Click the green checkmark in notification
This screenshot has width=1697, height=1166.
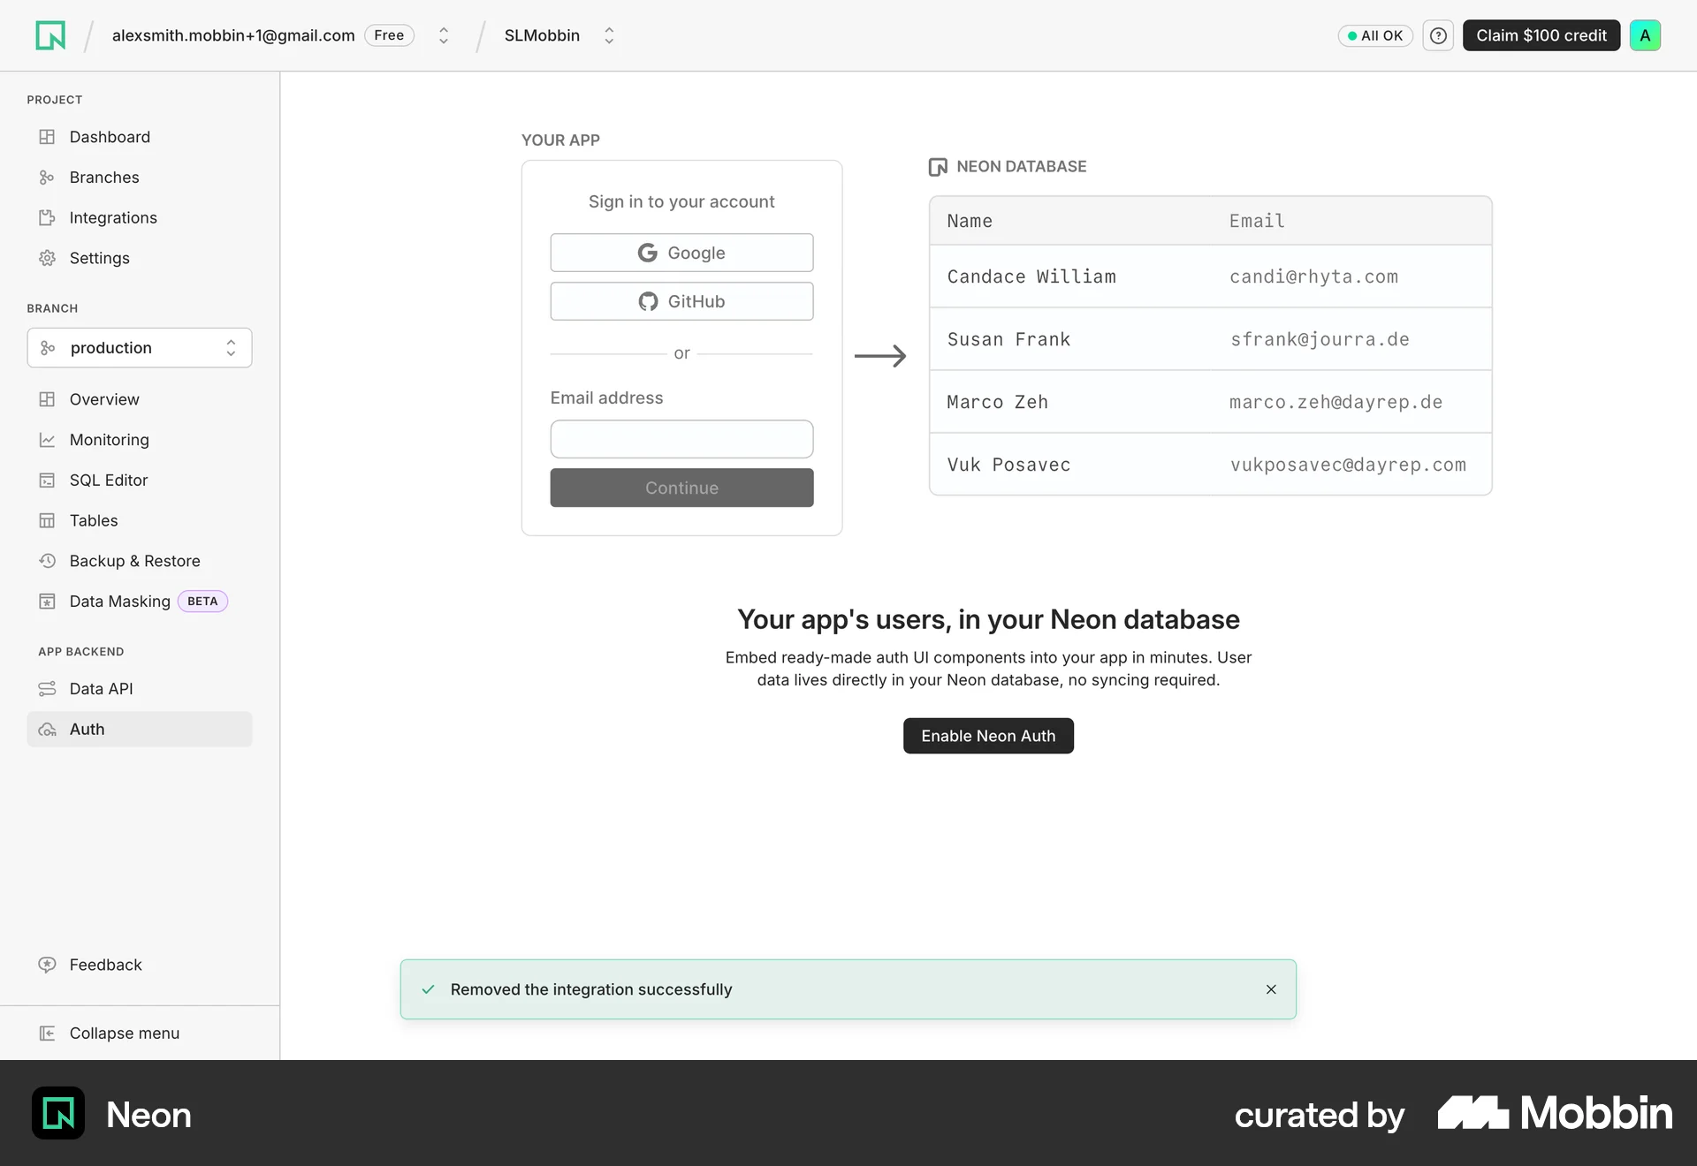pyautogui.click(x=428, y=989)
